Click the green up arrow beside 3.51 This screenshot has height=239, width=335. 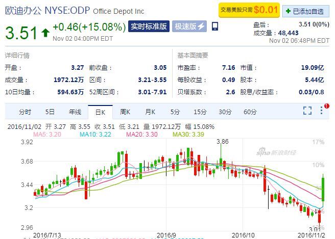tap(45, 33)
